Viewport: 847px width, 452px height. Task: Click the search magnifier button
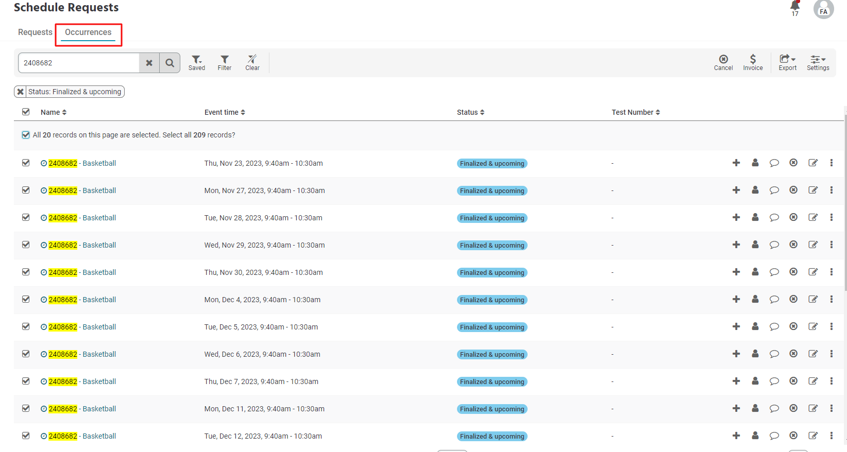tap(170, 63)
